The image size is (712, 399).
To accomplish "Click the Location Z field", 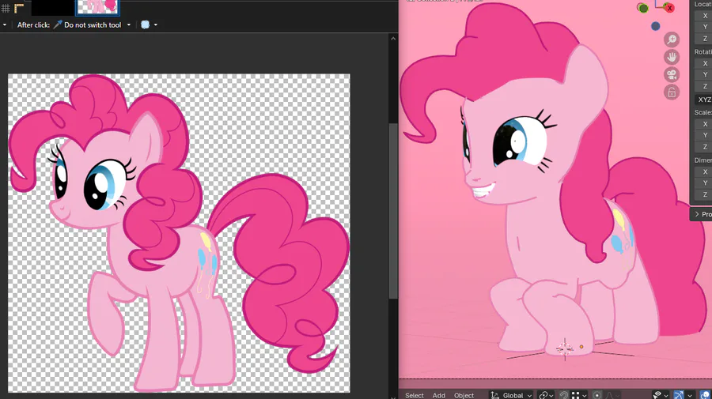I will coord(703,39).
